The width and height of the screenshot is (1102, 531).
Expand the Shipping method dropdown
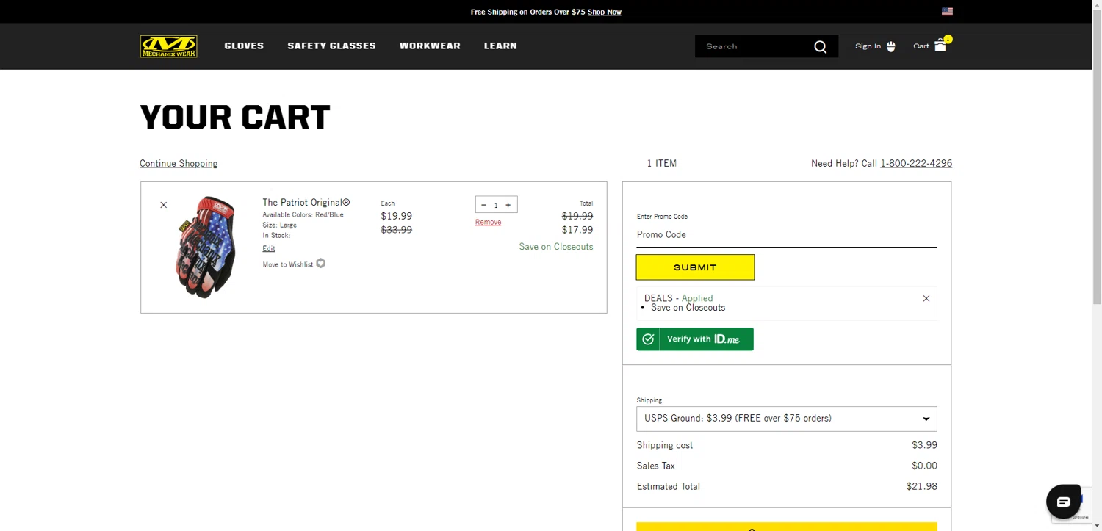787,419
